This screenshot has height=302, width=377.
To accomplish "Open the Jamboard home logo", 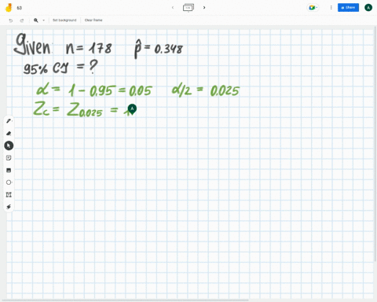I will click(x=9, y=8).
